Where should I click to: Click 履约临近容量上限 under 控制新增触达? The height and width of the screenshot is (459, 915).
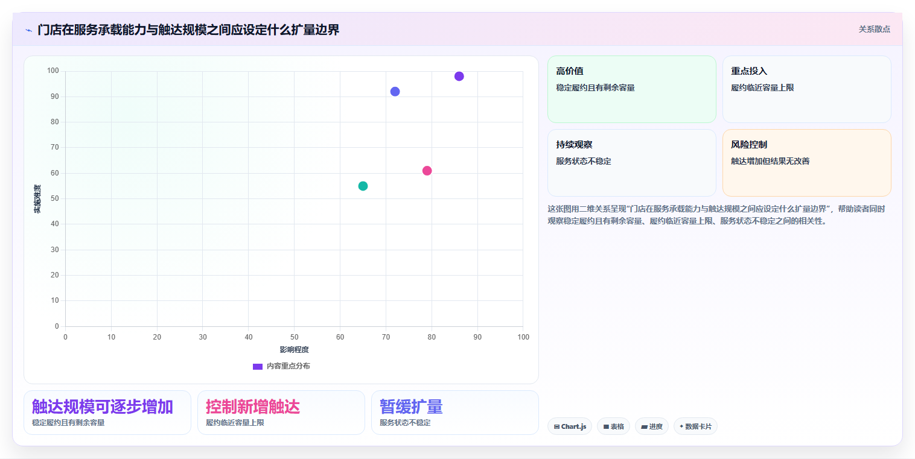click(235, 423)
